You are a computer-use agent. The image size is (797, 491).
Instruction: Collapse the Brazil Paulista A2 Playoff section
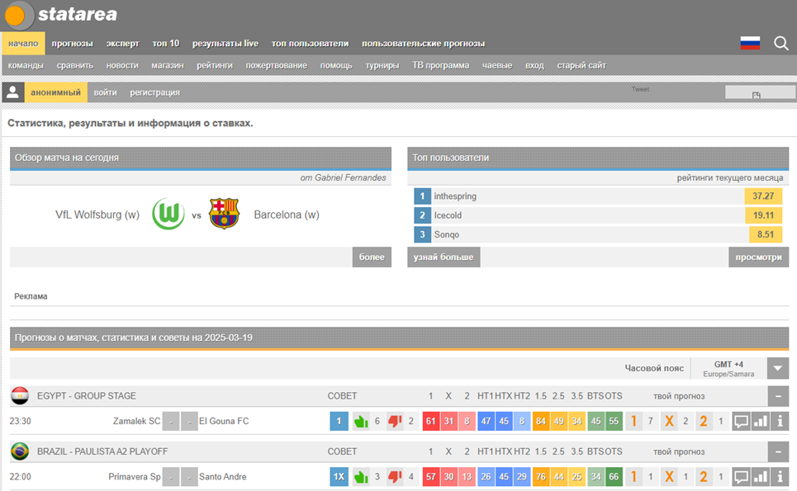[777, 451]
